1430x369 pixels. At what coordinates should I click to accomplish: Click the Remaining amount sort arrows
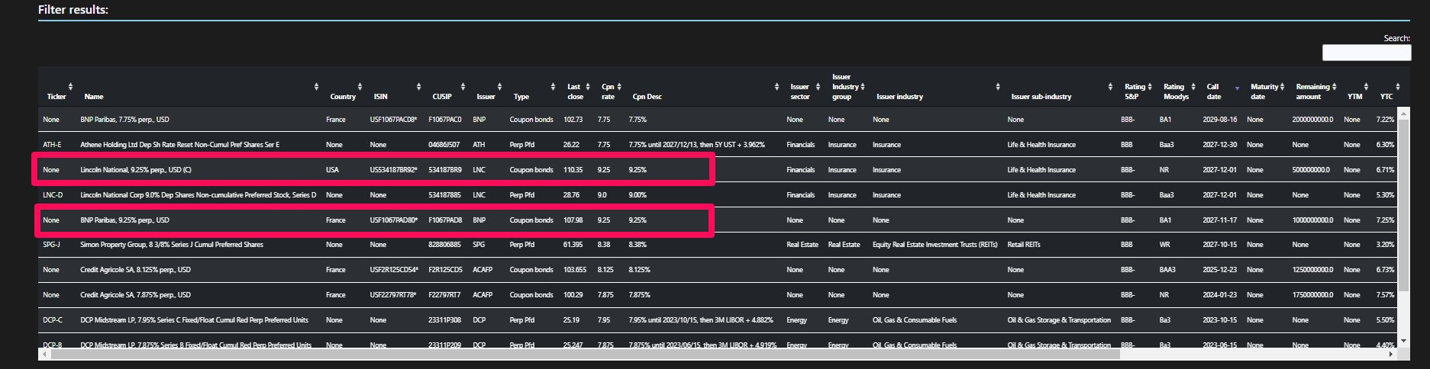pyautogui.click(x=1335, y=86)
